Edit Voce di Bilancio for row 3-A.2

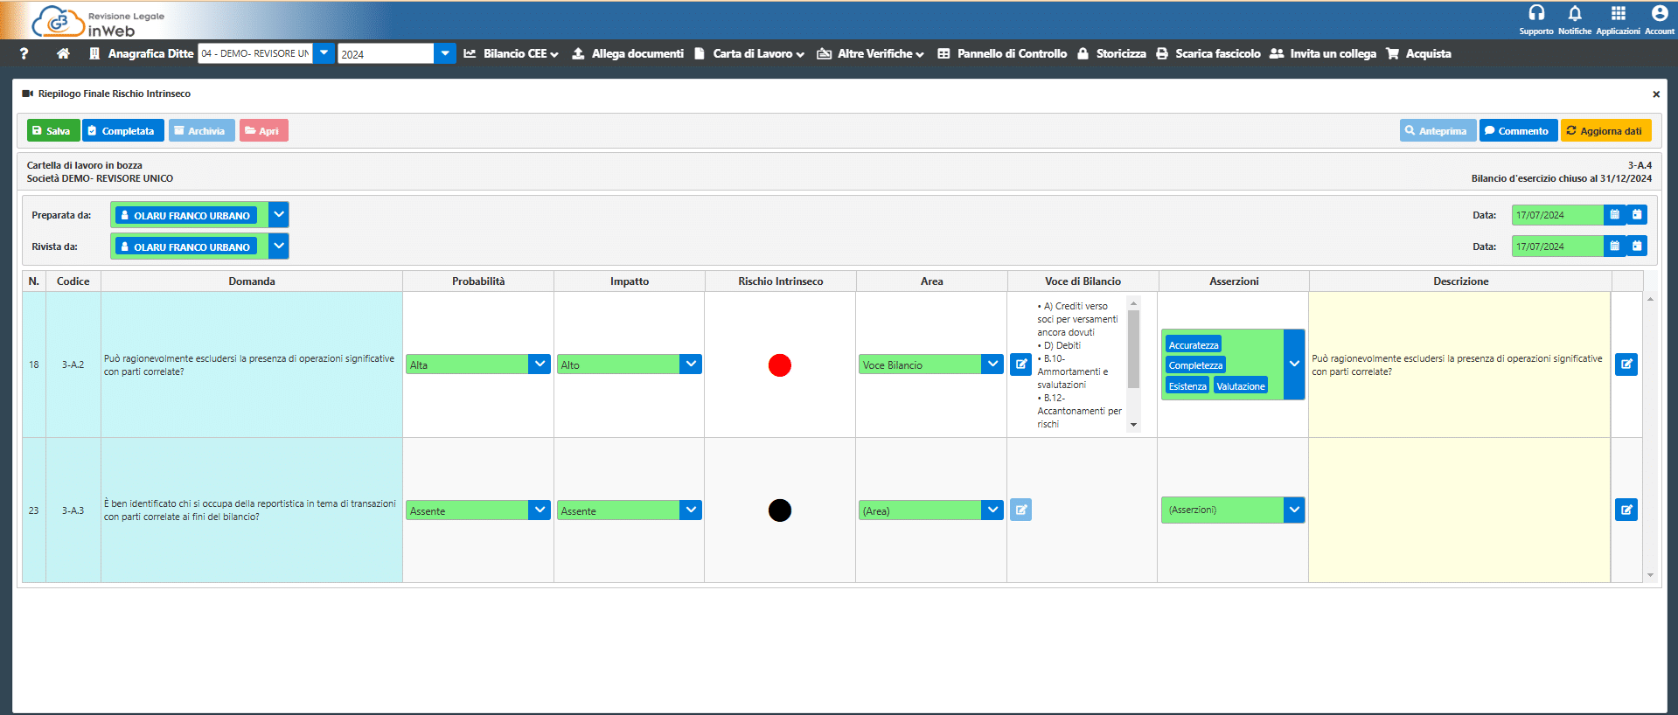pyautogui.click(x=1020, y=364)
